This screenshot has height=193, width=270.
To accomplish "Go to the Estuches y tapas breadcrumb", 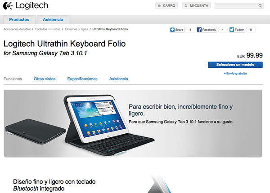I will [76, 29].
